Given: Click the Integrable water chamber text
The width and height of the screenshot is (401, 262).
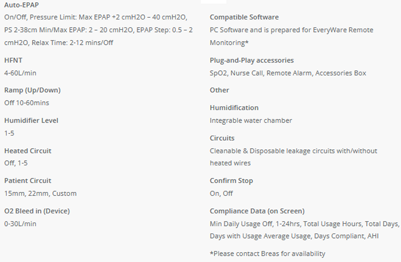Looking at the screenshot, I should [251, 121].
